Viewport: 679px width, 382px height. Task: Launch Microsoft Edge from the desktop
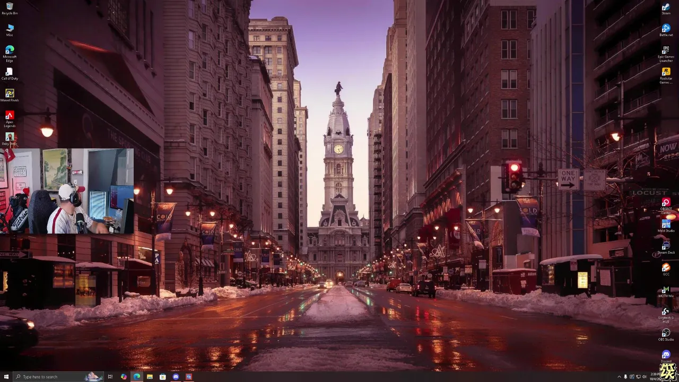coord(10,54)
